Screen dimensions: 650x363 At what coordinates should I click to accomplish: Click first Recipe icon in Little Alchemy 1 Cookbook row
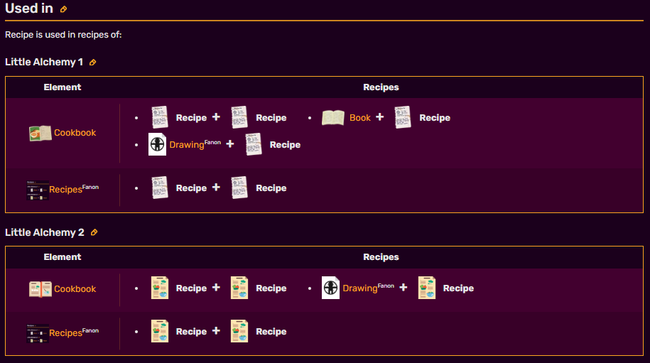160,117
